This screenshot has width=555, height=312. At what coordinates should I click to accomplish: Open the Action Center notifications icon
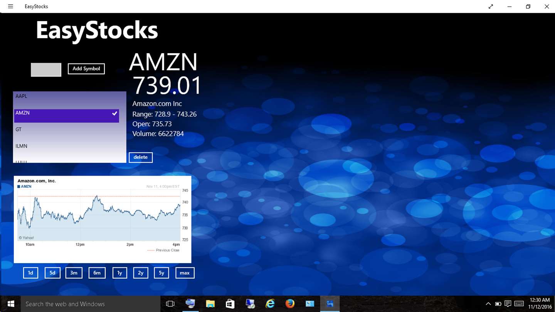click(508, 304)
